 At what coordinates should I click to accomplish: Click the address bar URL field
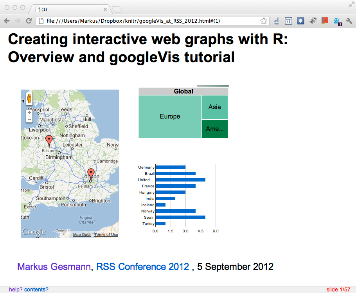152,21
